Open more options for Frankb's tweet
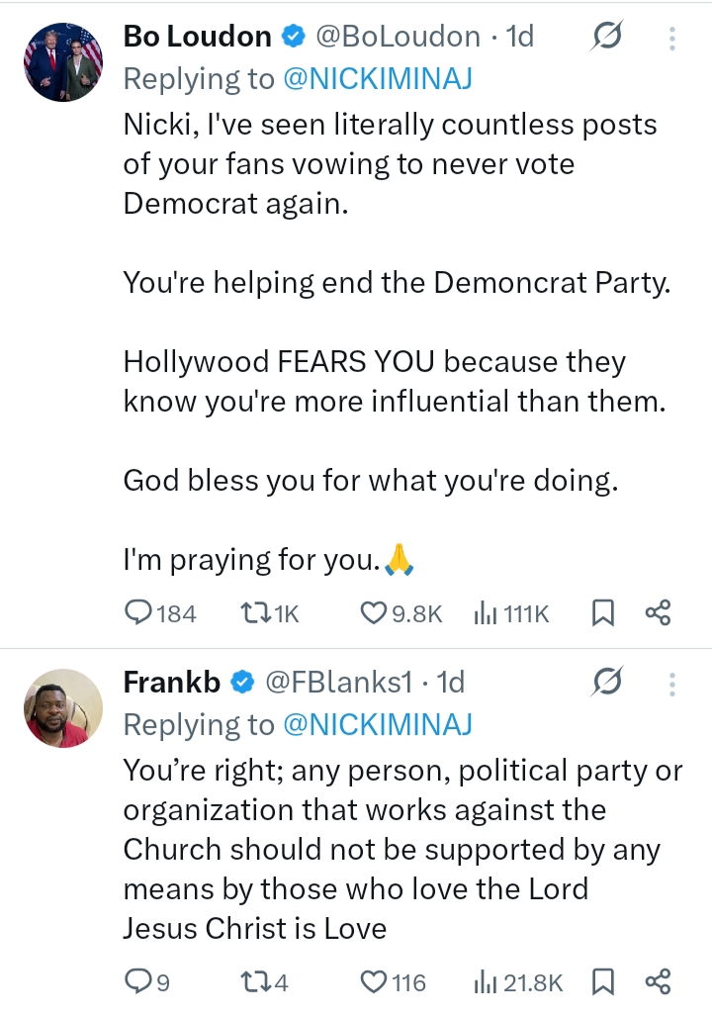This screenshot has height=1014, width=712. coord(672,685)
